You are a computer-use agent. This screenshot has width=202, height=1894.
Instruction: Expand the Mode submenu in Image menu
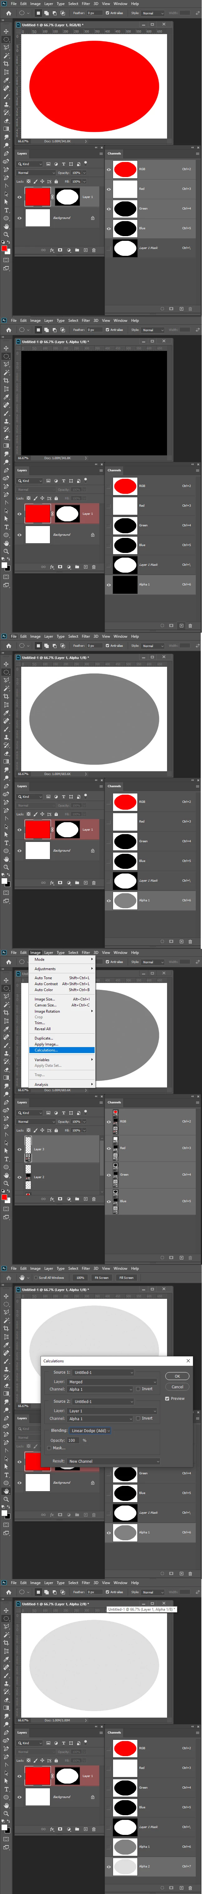(x=62, y=959)
